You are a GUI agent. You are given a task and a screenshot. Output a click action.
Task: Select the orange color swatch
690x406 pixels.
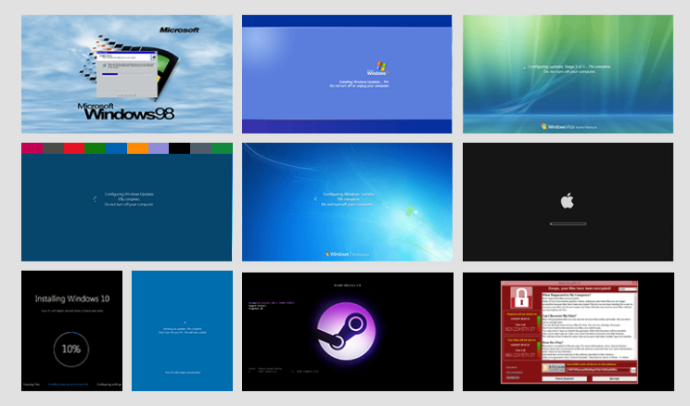point(137,148)
